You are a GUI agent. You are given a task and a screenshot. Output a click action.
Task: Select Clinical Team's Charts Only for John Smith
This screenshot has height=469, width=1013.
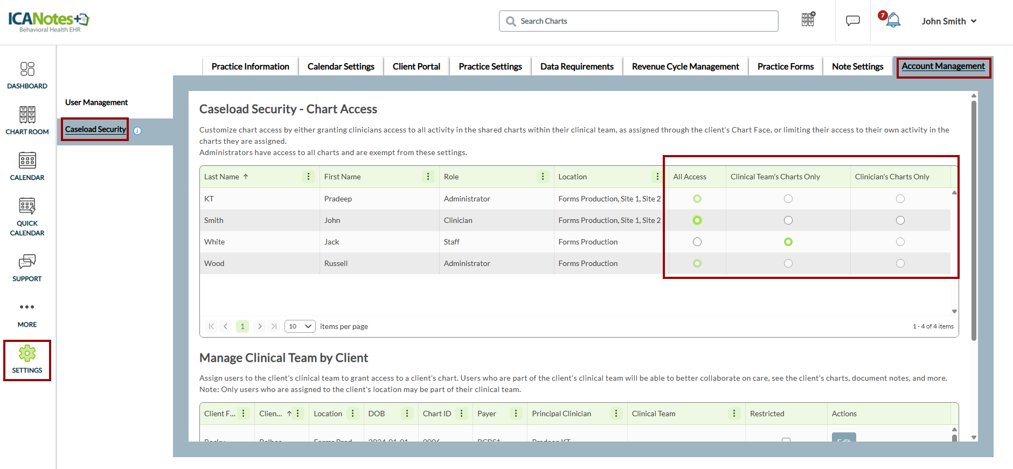pos(788,220)
